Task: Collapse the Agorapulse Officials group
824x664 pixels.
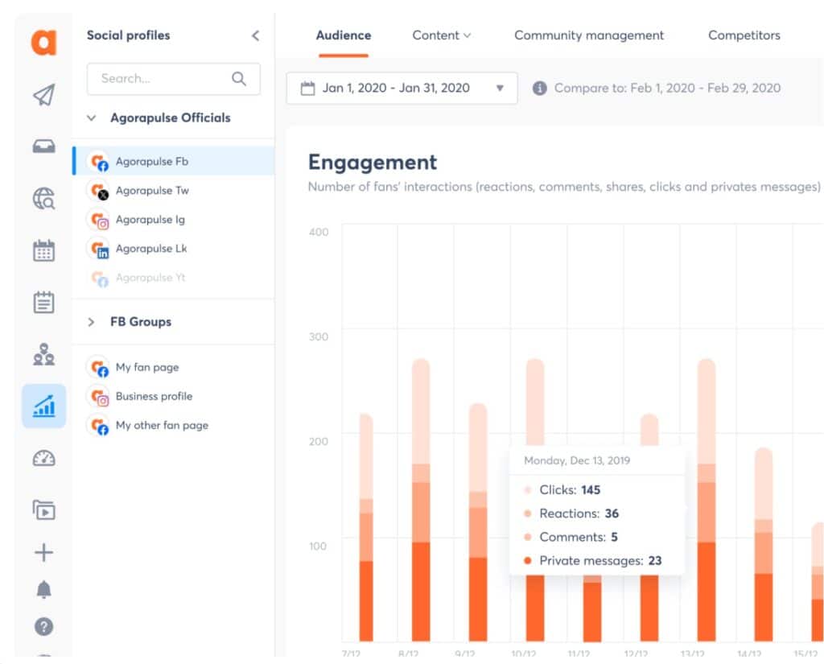Action: [92, 118]
